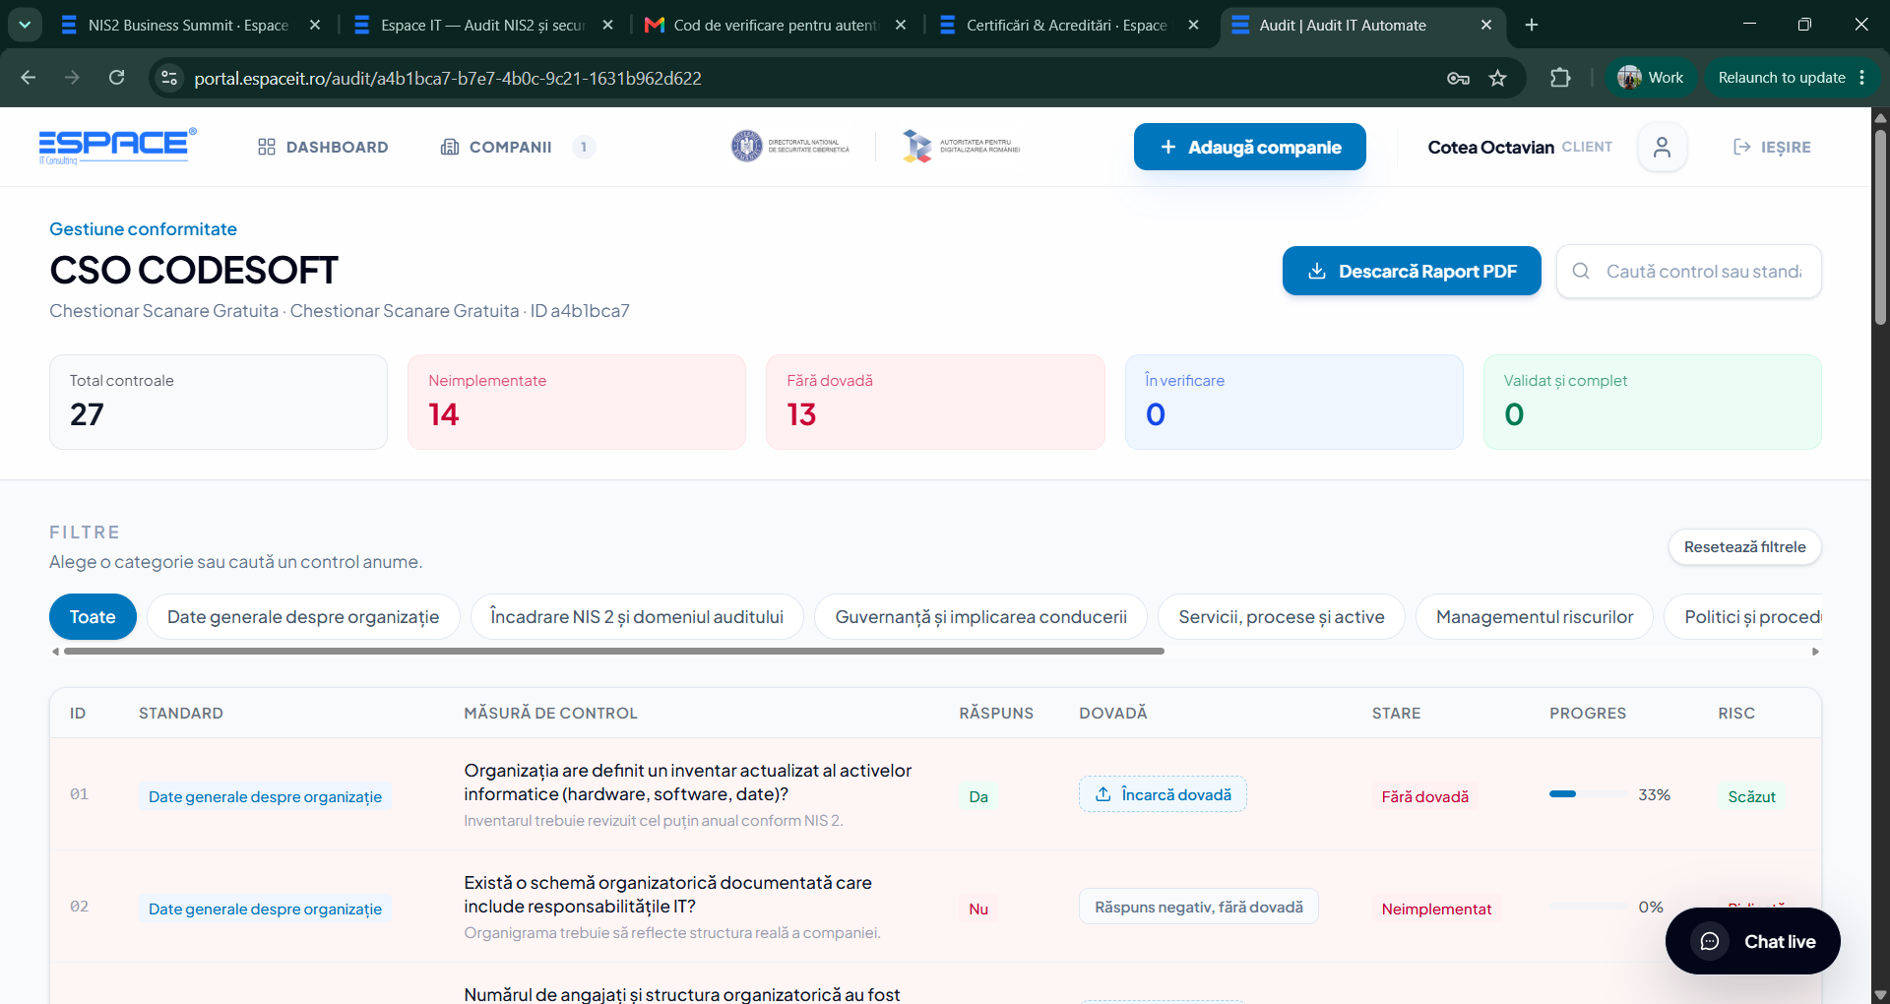Click Resetează filtrele button
Screen dimensions: 1890x1004
click(x=1744, y=546)
